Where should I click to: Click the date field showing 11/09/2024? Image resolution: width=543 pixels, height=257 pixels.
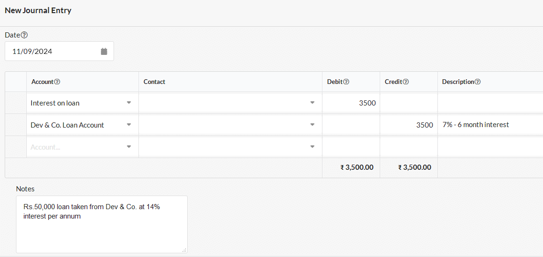(x=59, y=51)
